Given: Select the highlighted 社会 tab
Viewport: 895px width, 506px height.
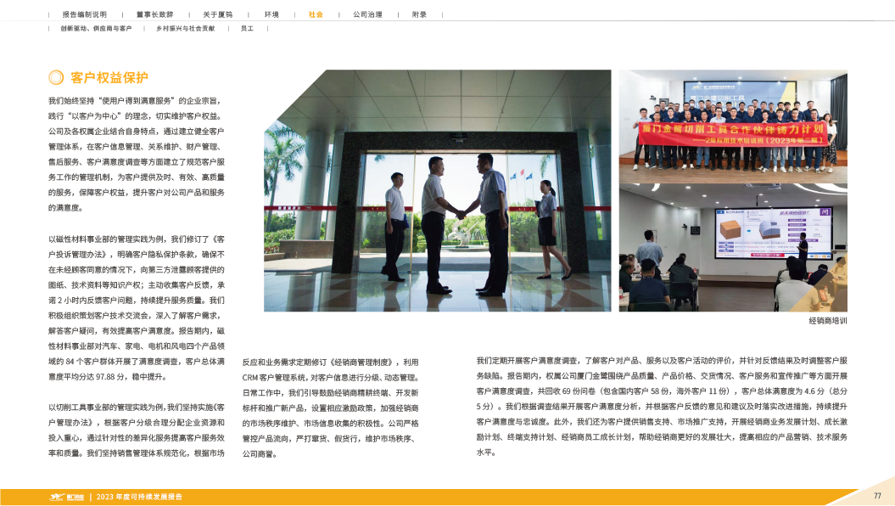Looking at the screenshot, I should (316, 15).
